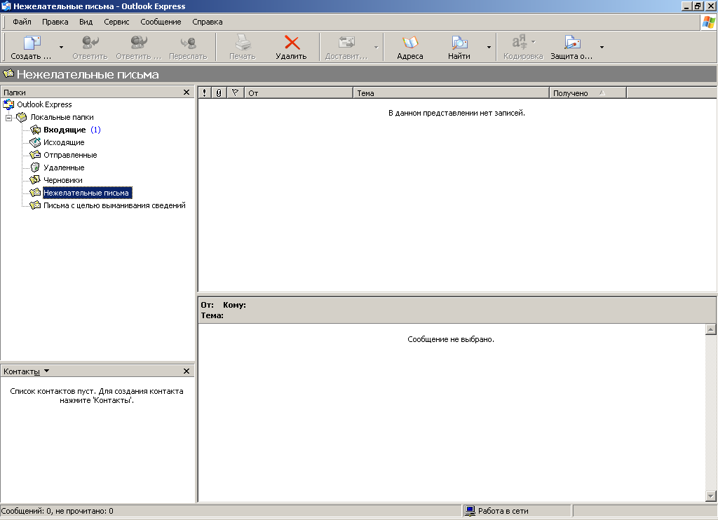This screenshot has width=718, height=520.
Task: Open the Сервис menu
Action: coord(116,22)
